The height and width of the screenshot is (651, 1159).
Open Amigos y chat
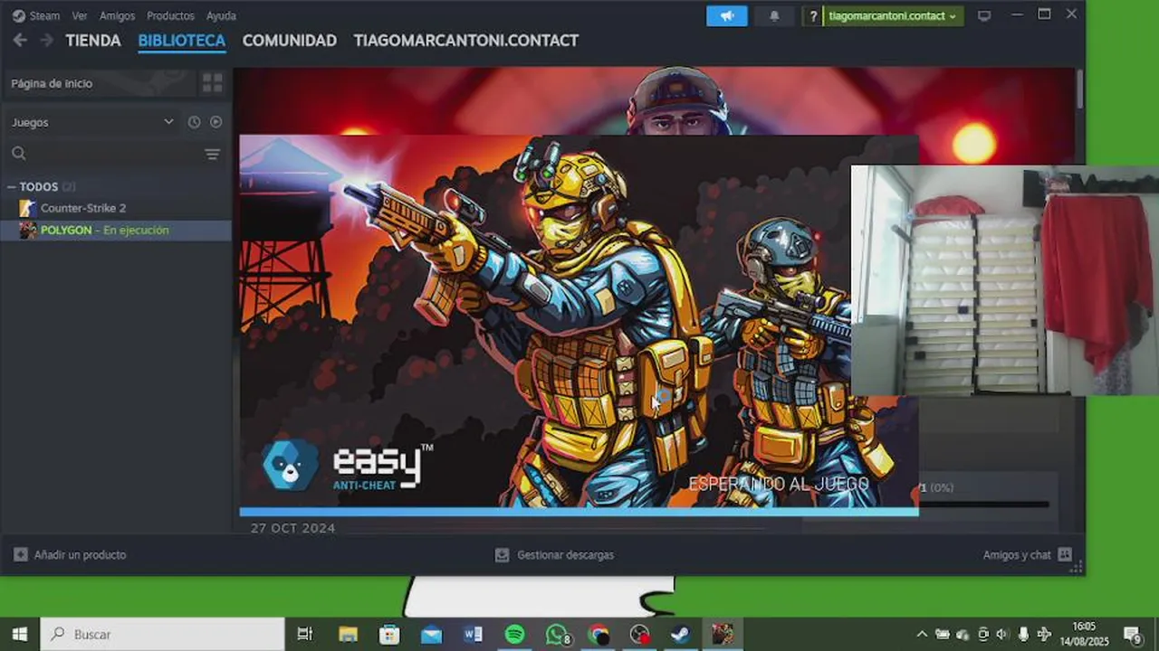point(1027,554)
